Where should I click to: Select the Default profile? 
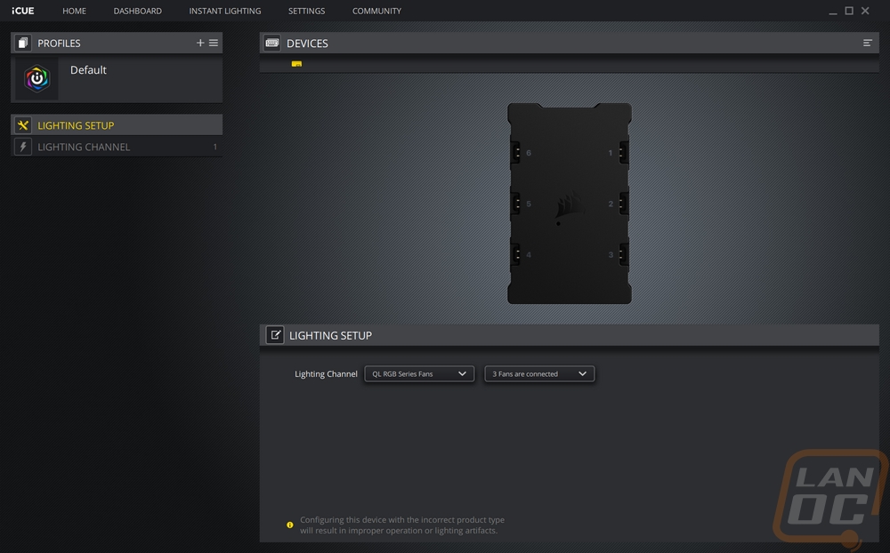(x=117, y=79)
